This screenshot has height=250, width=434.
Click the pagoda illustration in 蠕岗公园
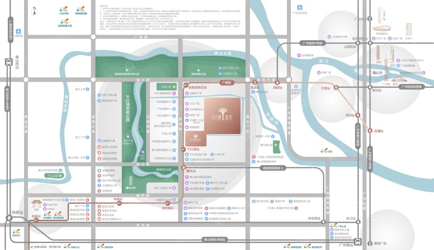(x=130, y=181)
